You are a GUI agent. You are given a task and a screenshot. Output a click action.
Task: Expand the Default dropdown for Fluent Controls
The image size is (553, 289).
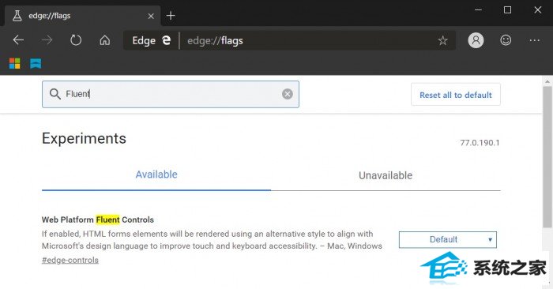tap(448, 240)
